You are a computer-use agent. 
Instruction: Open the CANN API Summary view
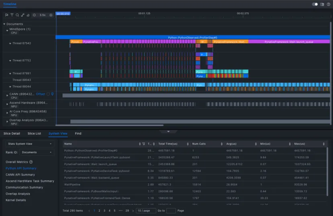click(20, 175)
